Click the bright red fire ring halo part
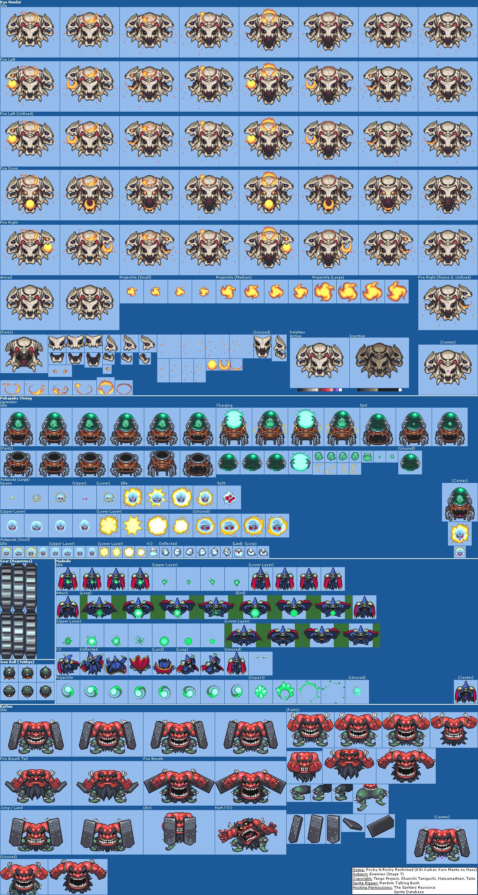The image size is (478, 895). (106, 387)
